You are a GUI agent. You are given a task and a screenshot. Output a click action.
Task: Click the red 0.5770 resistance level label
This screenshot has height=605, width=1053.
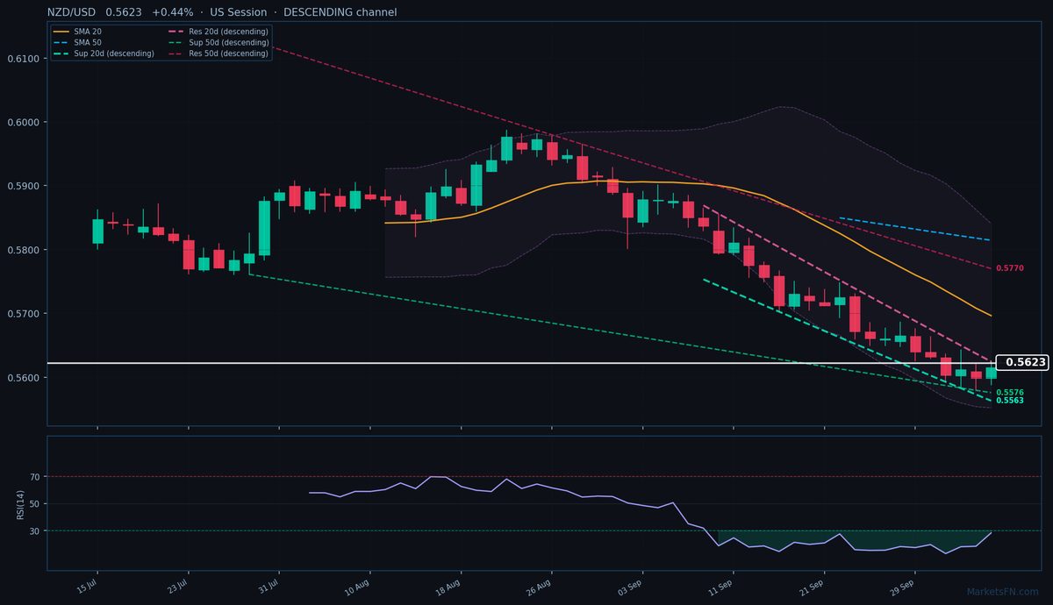1010,267
